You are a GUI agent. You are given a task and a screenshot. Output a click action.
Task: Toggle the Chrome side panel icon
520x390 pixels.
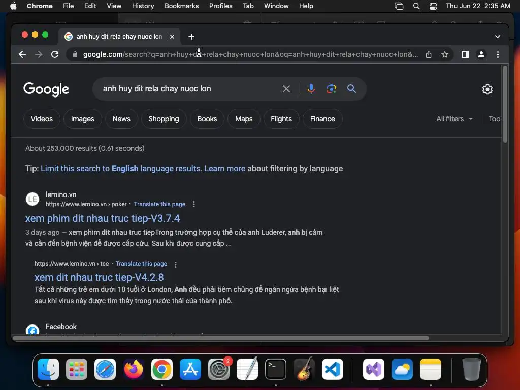(465, 54)
